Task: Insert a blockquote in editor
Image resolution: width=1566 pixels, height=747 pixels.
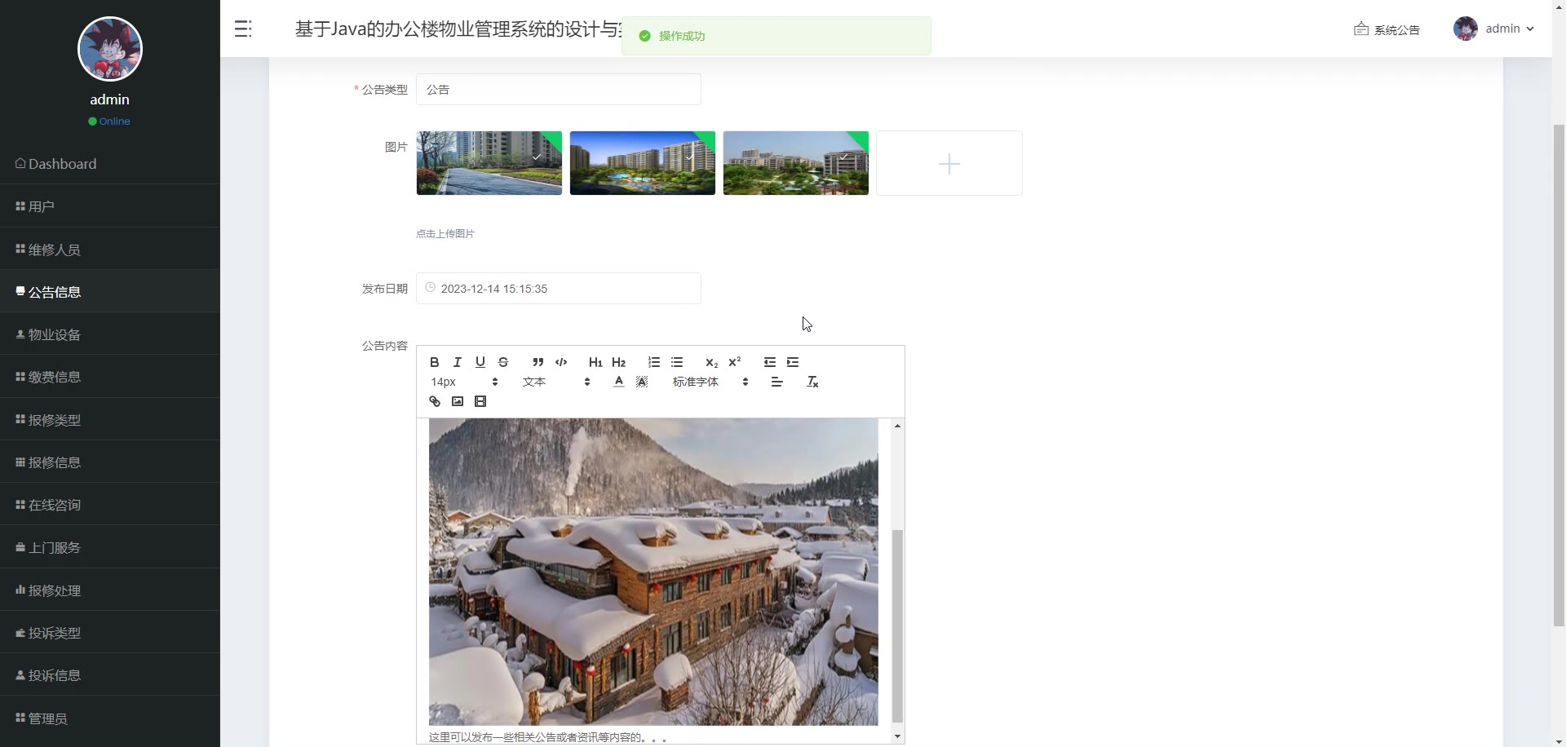Action: pos(537,362)
